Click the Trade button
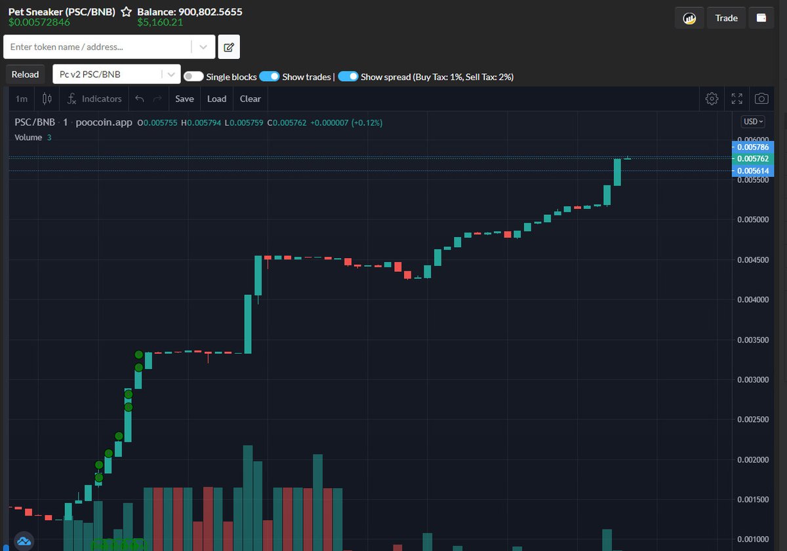This screenshot has width=787, height=551. point(726,18)
